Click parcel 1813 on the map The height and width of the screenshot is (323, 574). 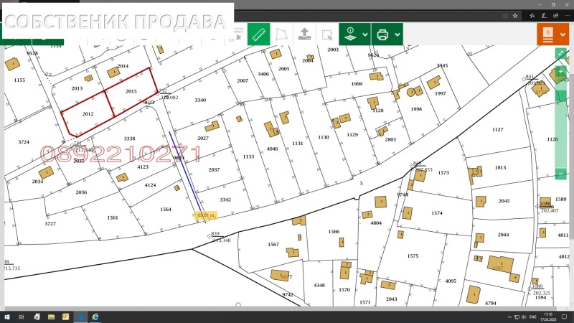click(x=500, y=168)
